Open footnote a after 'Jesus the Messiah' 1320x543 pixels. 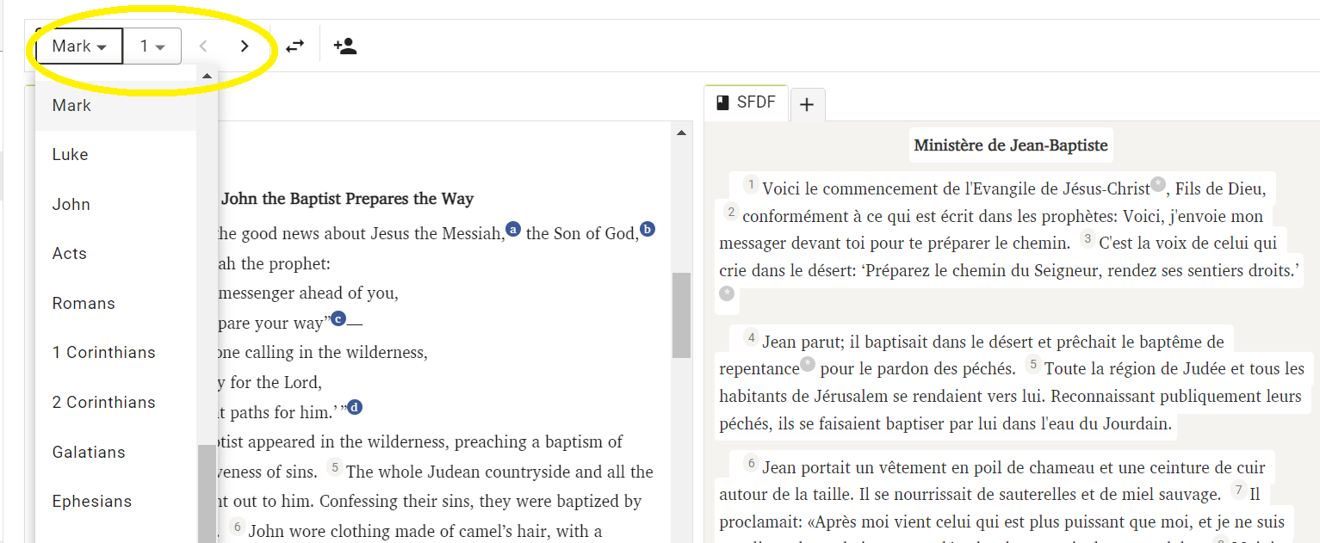click(513, 229)
